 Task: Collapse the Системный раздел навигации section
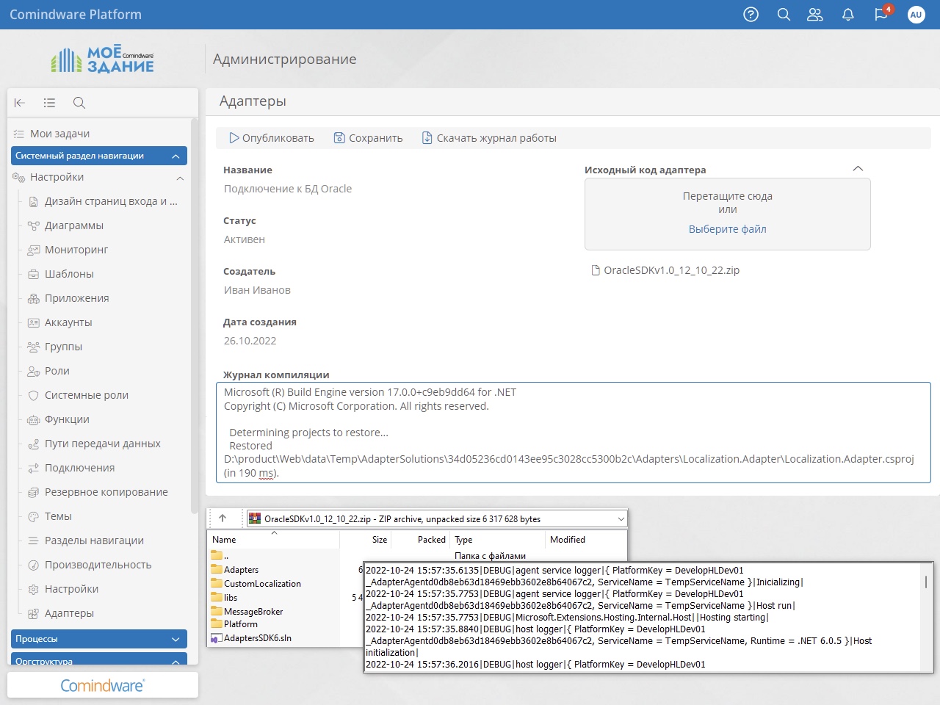pos(176,156)
